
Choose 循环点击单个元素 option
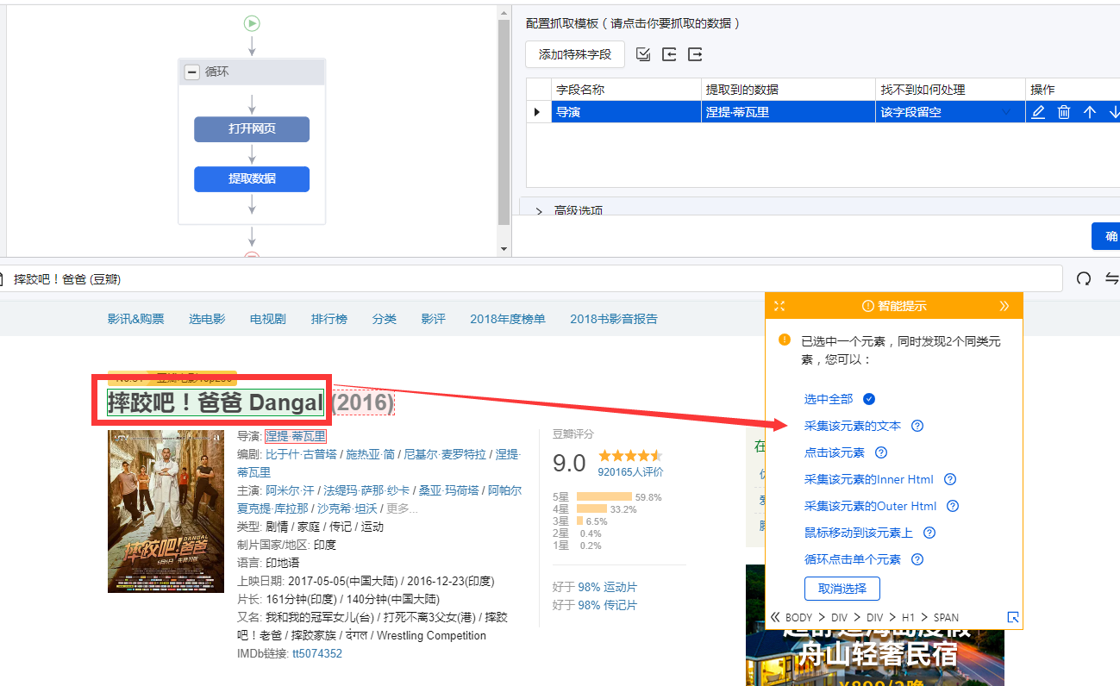[x=853, y=559]
